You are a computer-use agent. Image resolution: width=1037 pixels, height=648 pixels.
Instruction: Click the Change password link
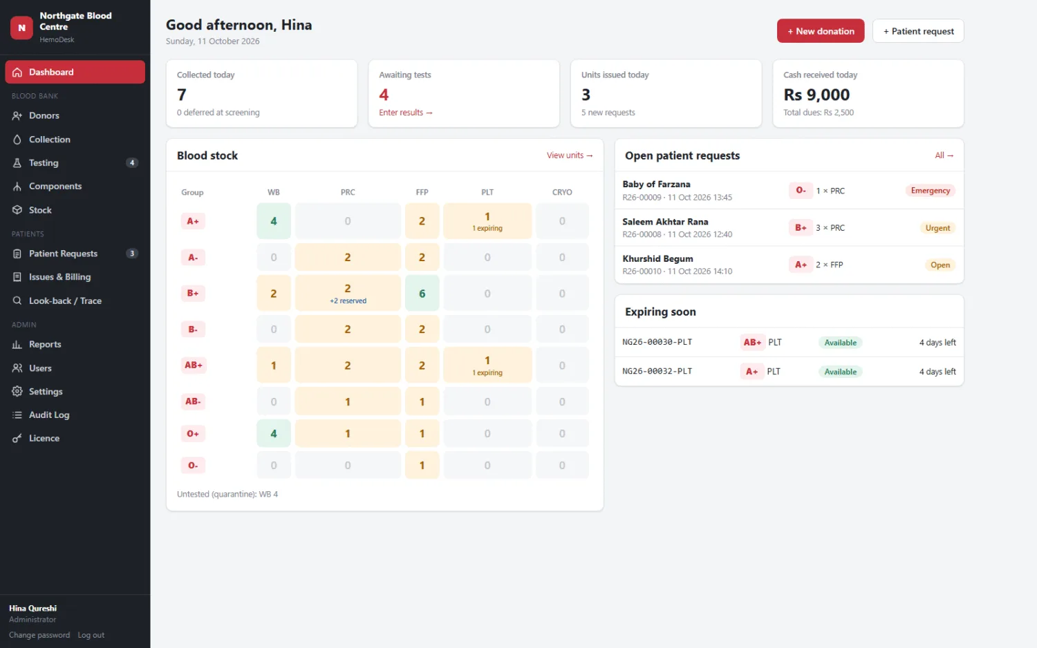pyautogui.click(x=39, y=636)
